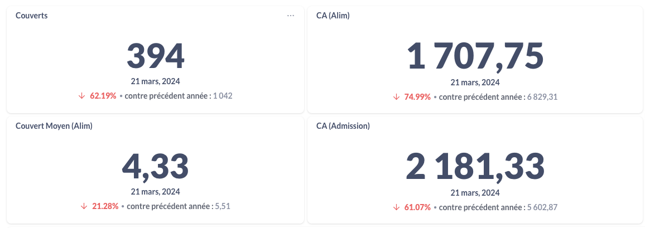Click the down arrow beside 74.99%

click(x=397, y=97)
